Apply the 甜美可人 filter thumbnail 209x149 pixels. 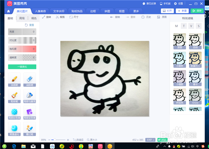195,60
